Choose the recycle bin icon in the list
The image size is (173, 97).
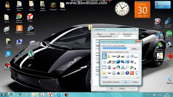pyautogui.click(x=137, y=73)
